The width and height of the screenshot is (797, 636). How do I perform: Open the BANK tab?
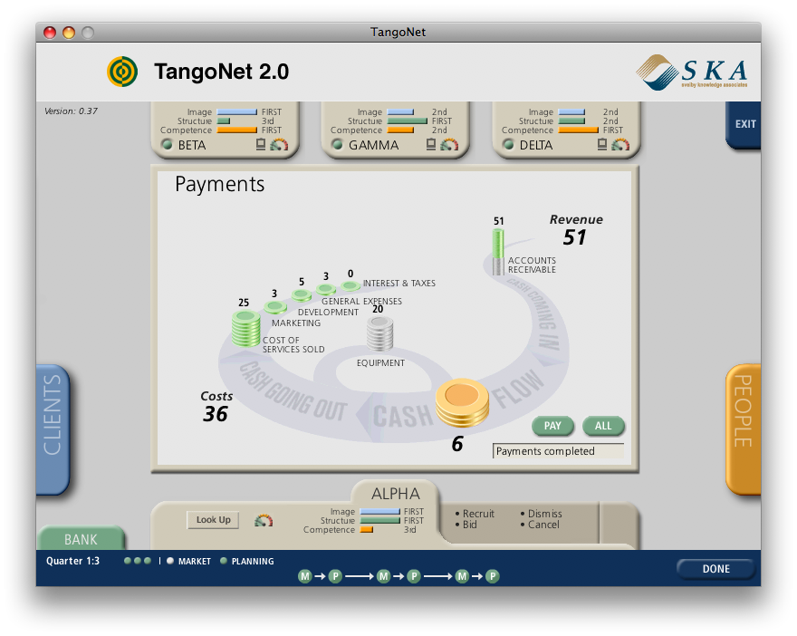[81, 539]
